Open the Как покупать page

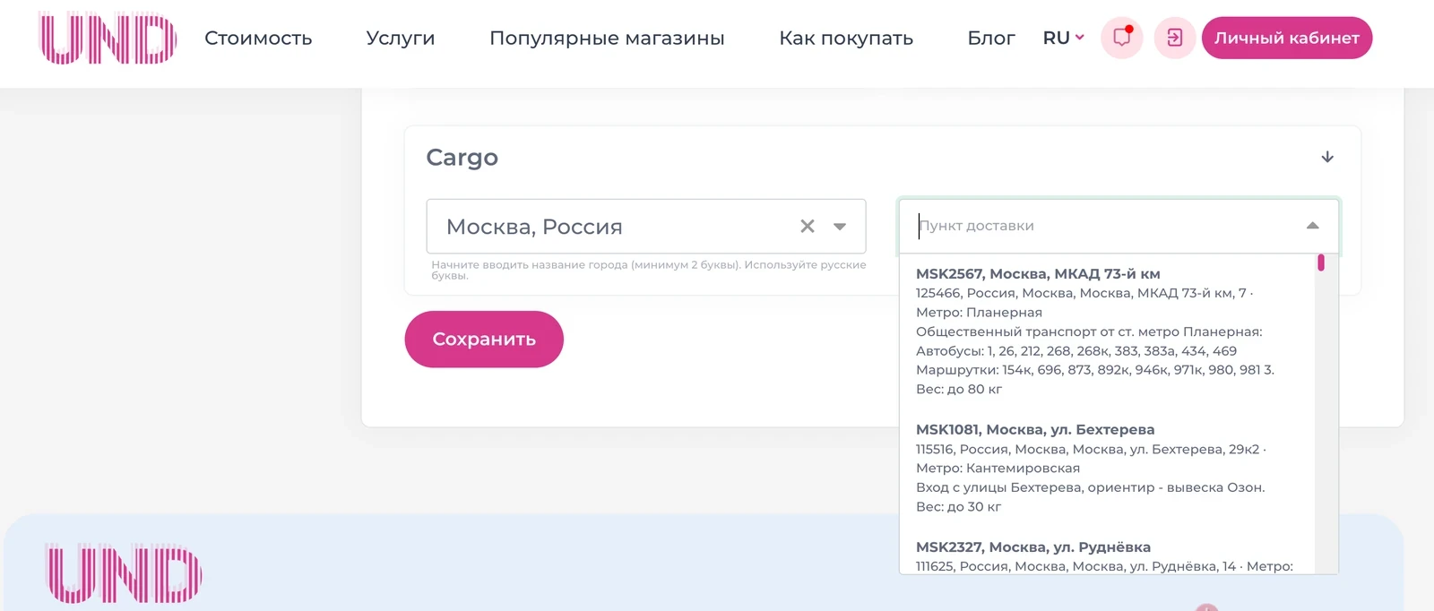click(846, 38)
